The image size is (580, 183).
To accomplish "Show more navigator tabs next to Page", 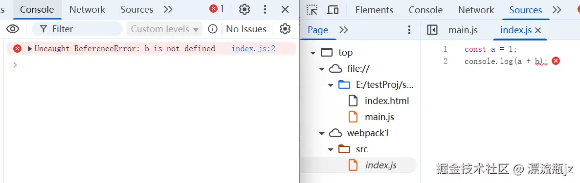I will point(344,30).
